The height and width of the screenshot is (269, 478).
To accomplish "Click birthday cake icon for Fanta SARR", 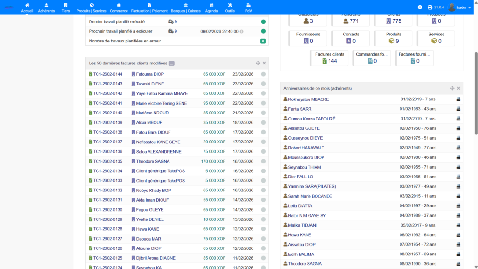I will [x=458, y=109].
